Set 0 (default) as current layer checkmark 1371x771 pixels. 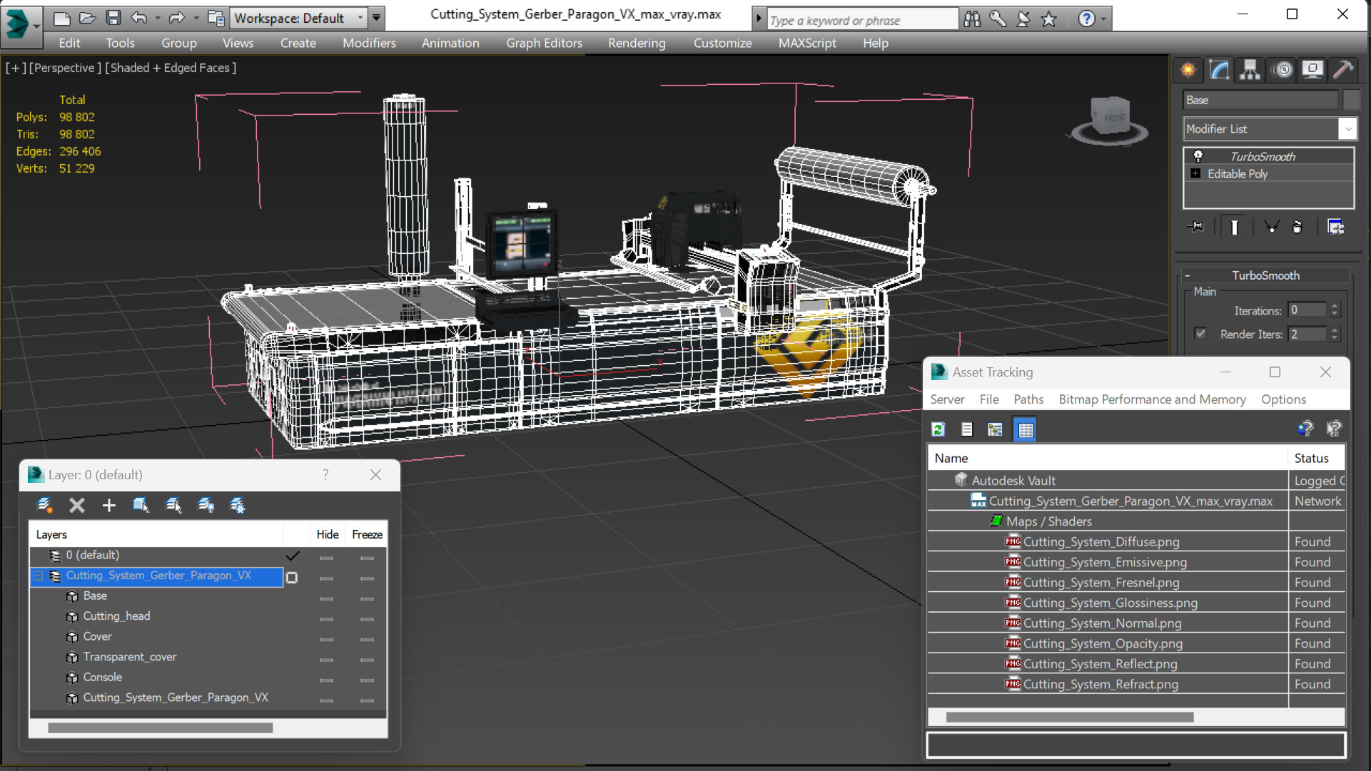coord(293,556)
